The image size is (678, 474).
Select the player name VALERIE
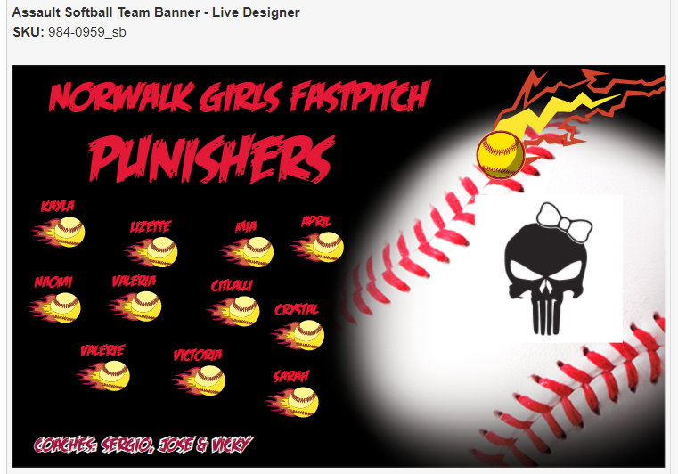pos(102,350)
